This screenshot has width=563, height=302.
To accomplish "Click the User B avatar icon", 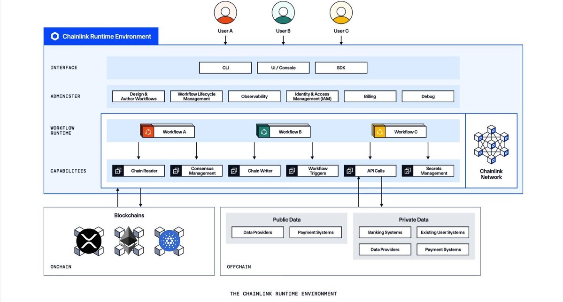I will [283, 13].
